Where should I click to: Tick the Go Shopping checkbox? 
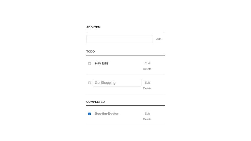pyautogui.click(x=89, y=83)
